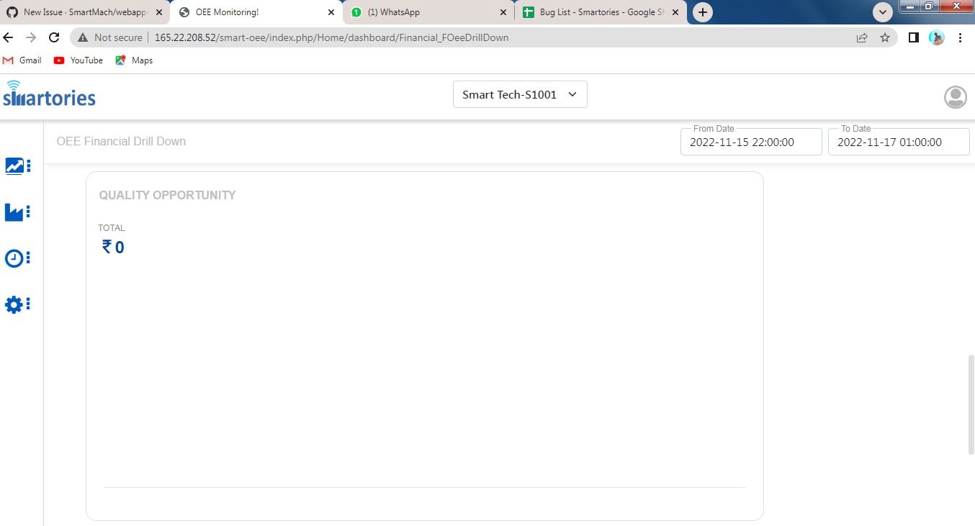The height and width of the screenshot is (526, 975).
Task: Open the YouTube bookmark
Action: 78,60
